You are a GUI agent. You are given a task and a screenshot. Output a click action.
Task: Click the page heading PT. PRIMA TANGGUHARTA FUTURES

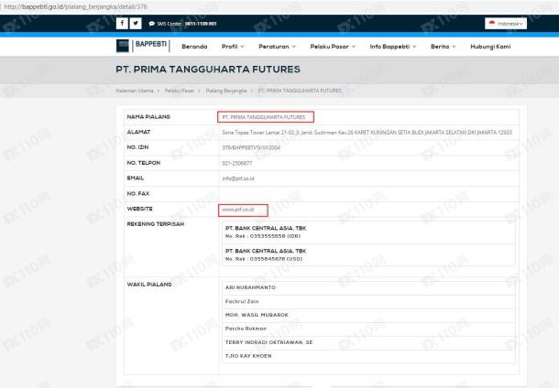click(208, 70)
